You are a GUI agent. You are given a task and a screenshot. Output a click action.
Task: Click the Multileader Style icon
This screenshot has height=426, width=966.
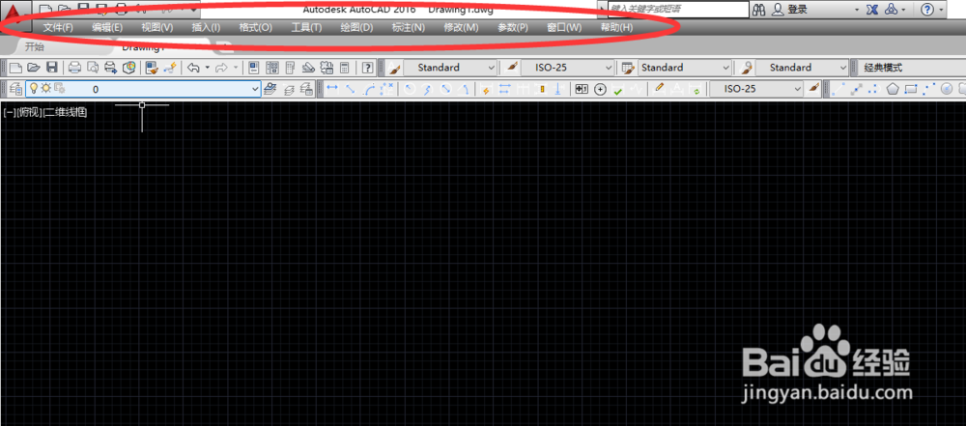click(x=747, y=68)
